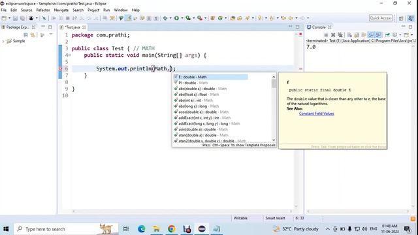
Task: Clear the Console output
Action: click(x=349, y=35)
